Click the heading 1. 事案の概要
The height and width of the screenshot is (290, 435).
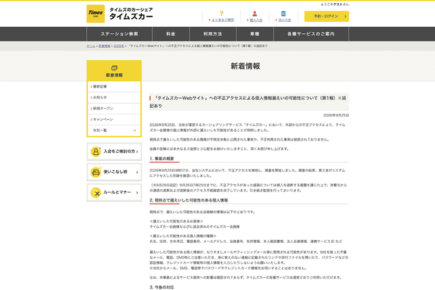(162, 159)
